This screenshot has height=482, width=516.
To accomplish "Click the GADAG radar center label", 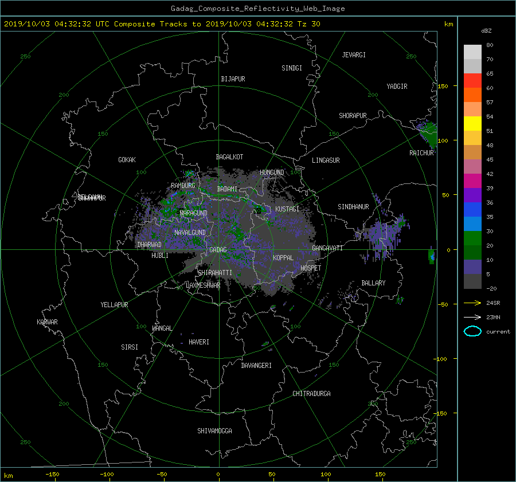I will (218, 250).
